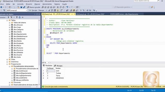Click the Depurar toolbar button
The height and width of the screenshot is (92, 165).
tap(41, 10)
